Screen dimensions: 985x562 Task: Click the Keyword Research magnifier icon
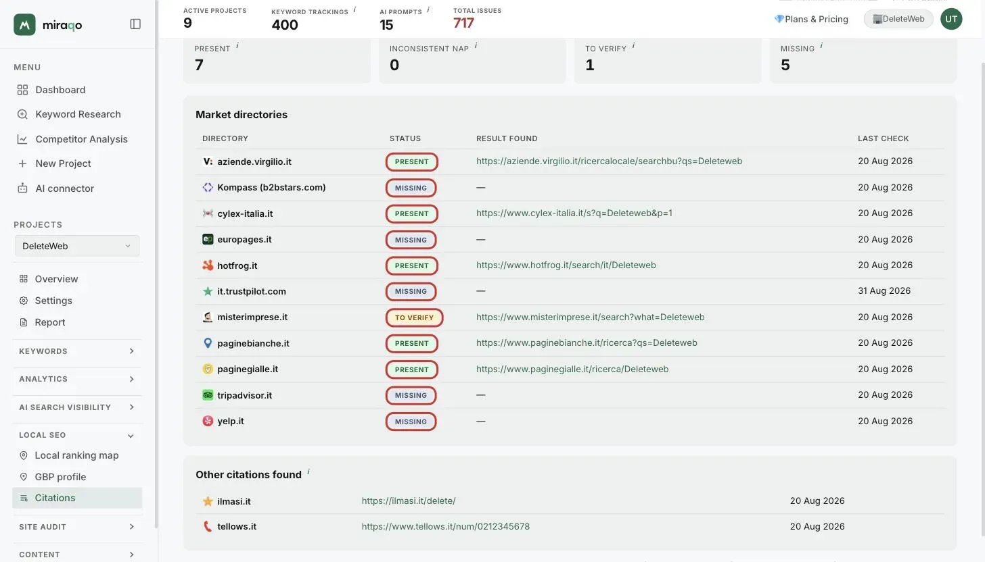click(x=22, y=114)
